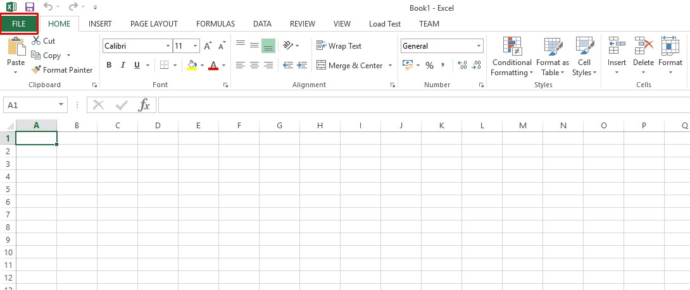The height and width of the screenshot is (290, 690).
Task: Click the Delete cells icon
Action: click(643, 45)
